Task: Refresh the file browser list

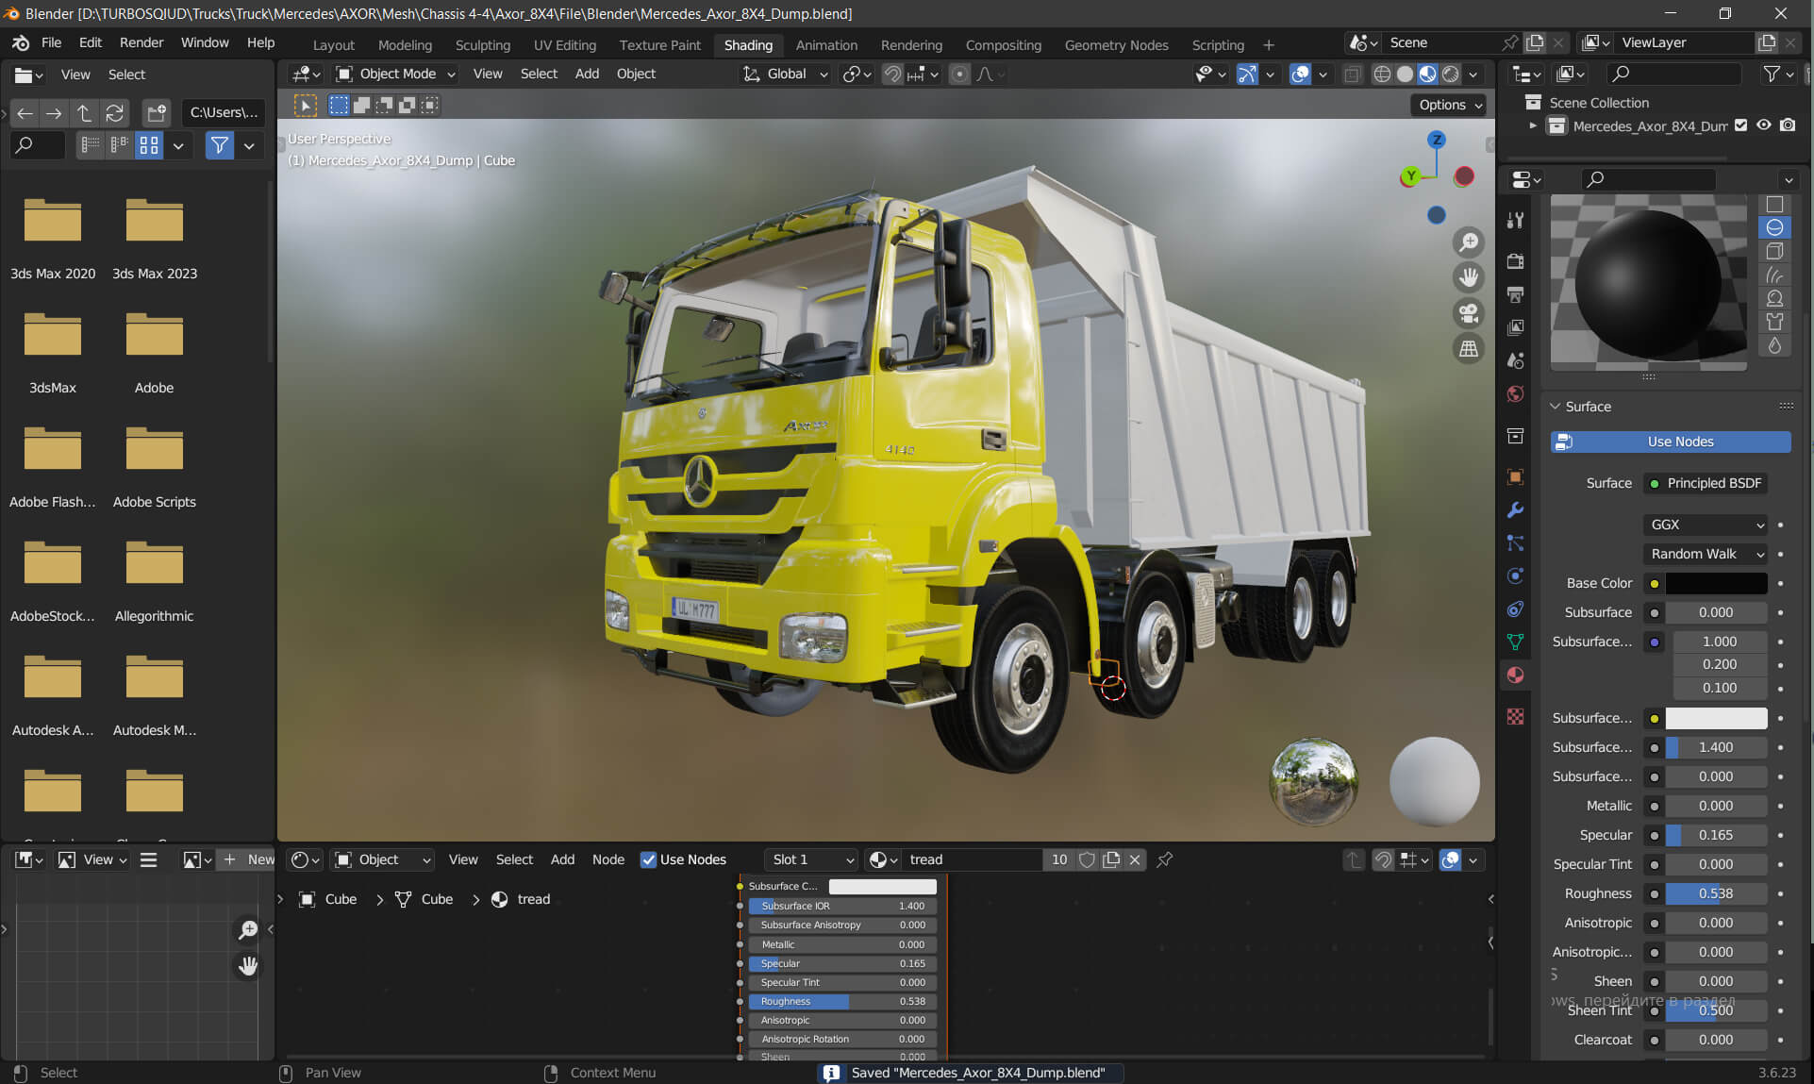Action: point(114,113)
